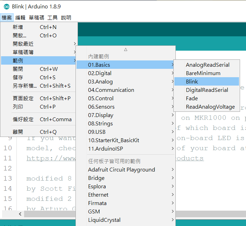Expand the Ethernet library examples
246x226 pixels.
125,195
